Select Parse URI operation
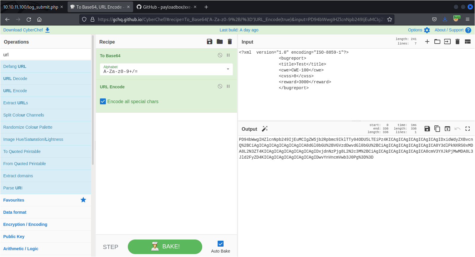 [x=46, y=188]
